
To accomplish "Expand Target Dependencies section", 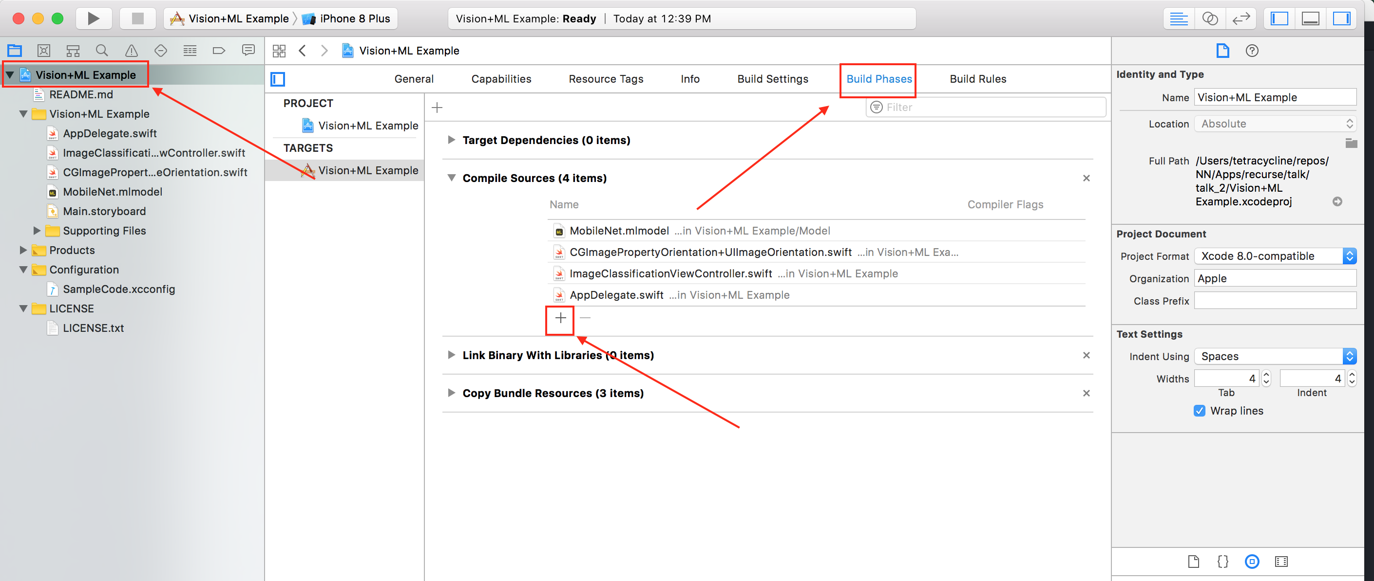I will 451,140.
